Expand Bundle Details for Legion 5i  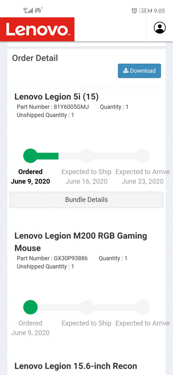[86, 200]
